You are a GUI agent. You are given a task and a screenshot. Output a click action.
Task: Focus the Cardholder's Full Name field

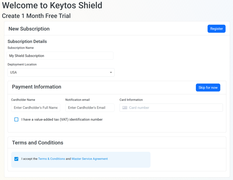click(36, 108)
